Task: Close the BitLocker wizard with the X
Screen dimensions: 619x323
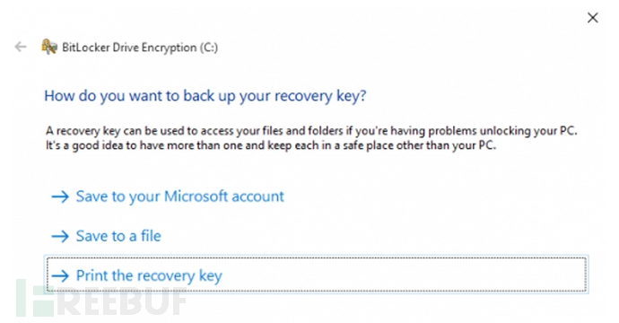Action: (593, 17)
